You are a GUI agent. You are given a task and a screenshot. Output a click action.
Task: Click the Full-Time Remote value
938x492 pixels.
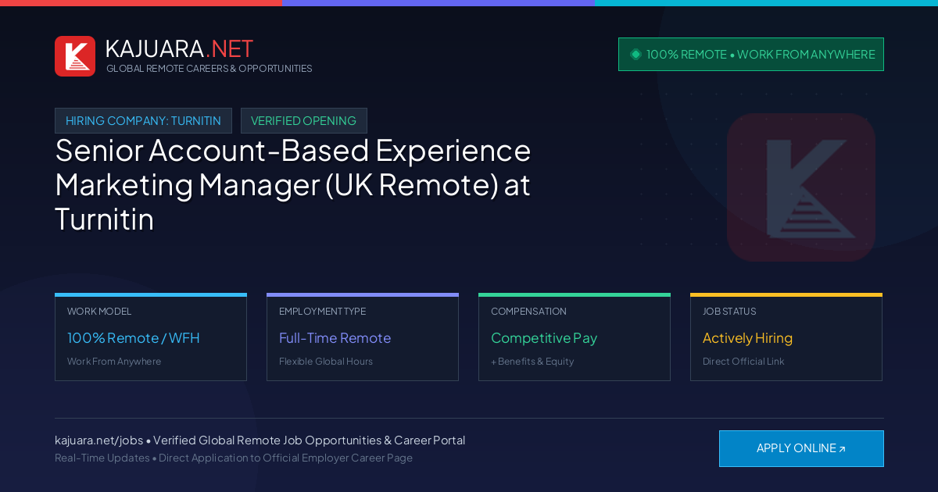tap(335, 338)
